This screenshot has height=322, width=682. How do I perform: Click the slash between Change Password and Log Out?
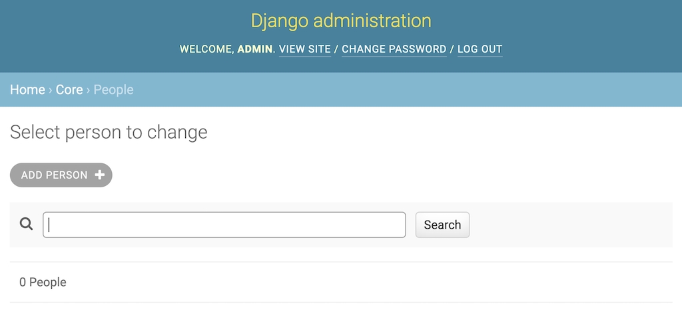(452, 49)
